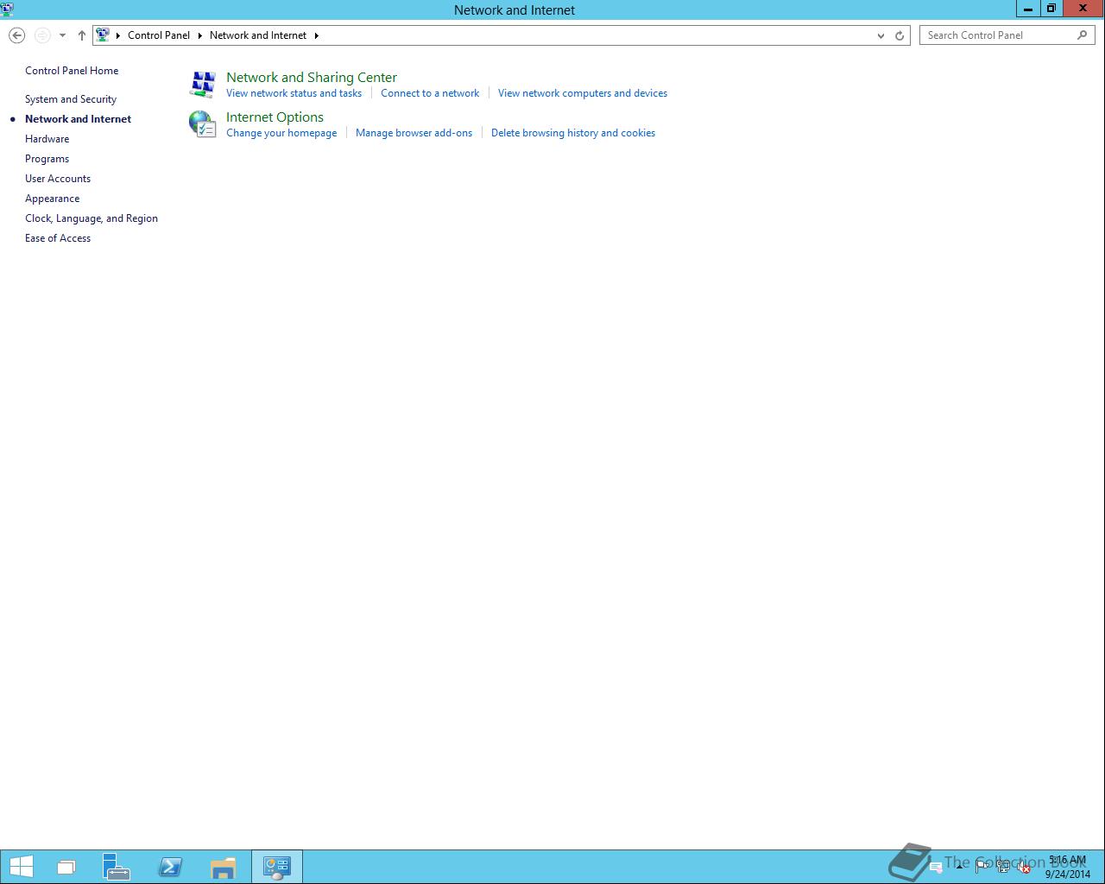Launch Server Manager from the taskbar

pos(116,867)
